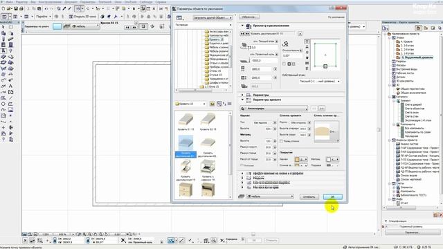The width and height of the screenshot is (443, 249).
Task: Click the Save floppy disk icon
Action: coord(16,9)
